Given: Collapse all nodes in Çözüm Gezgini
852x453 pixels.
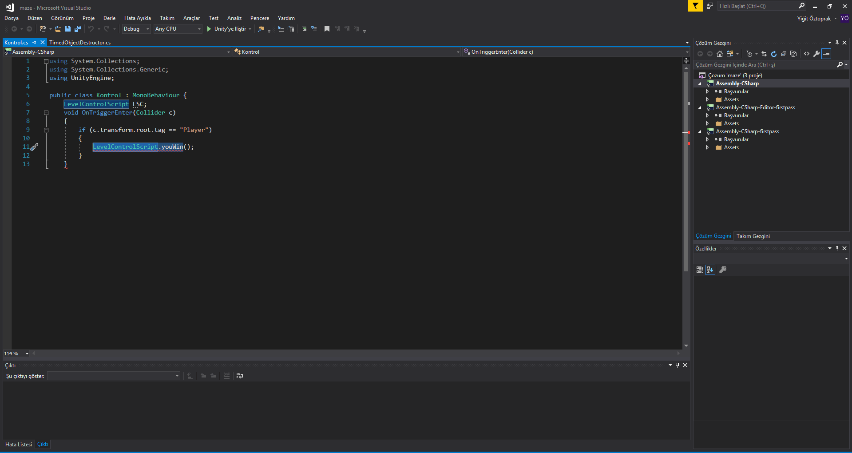Looking at the screenshot, I should coord(784,54).
